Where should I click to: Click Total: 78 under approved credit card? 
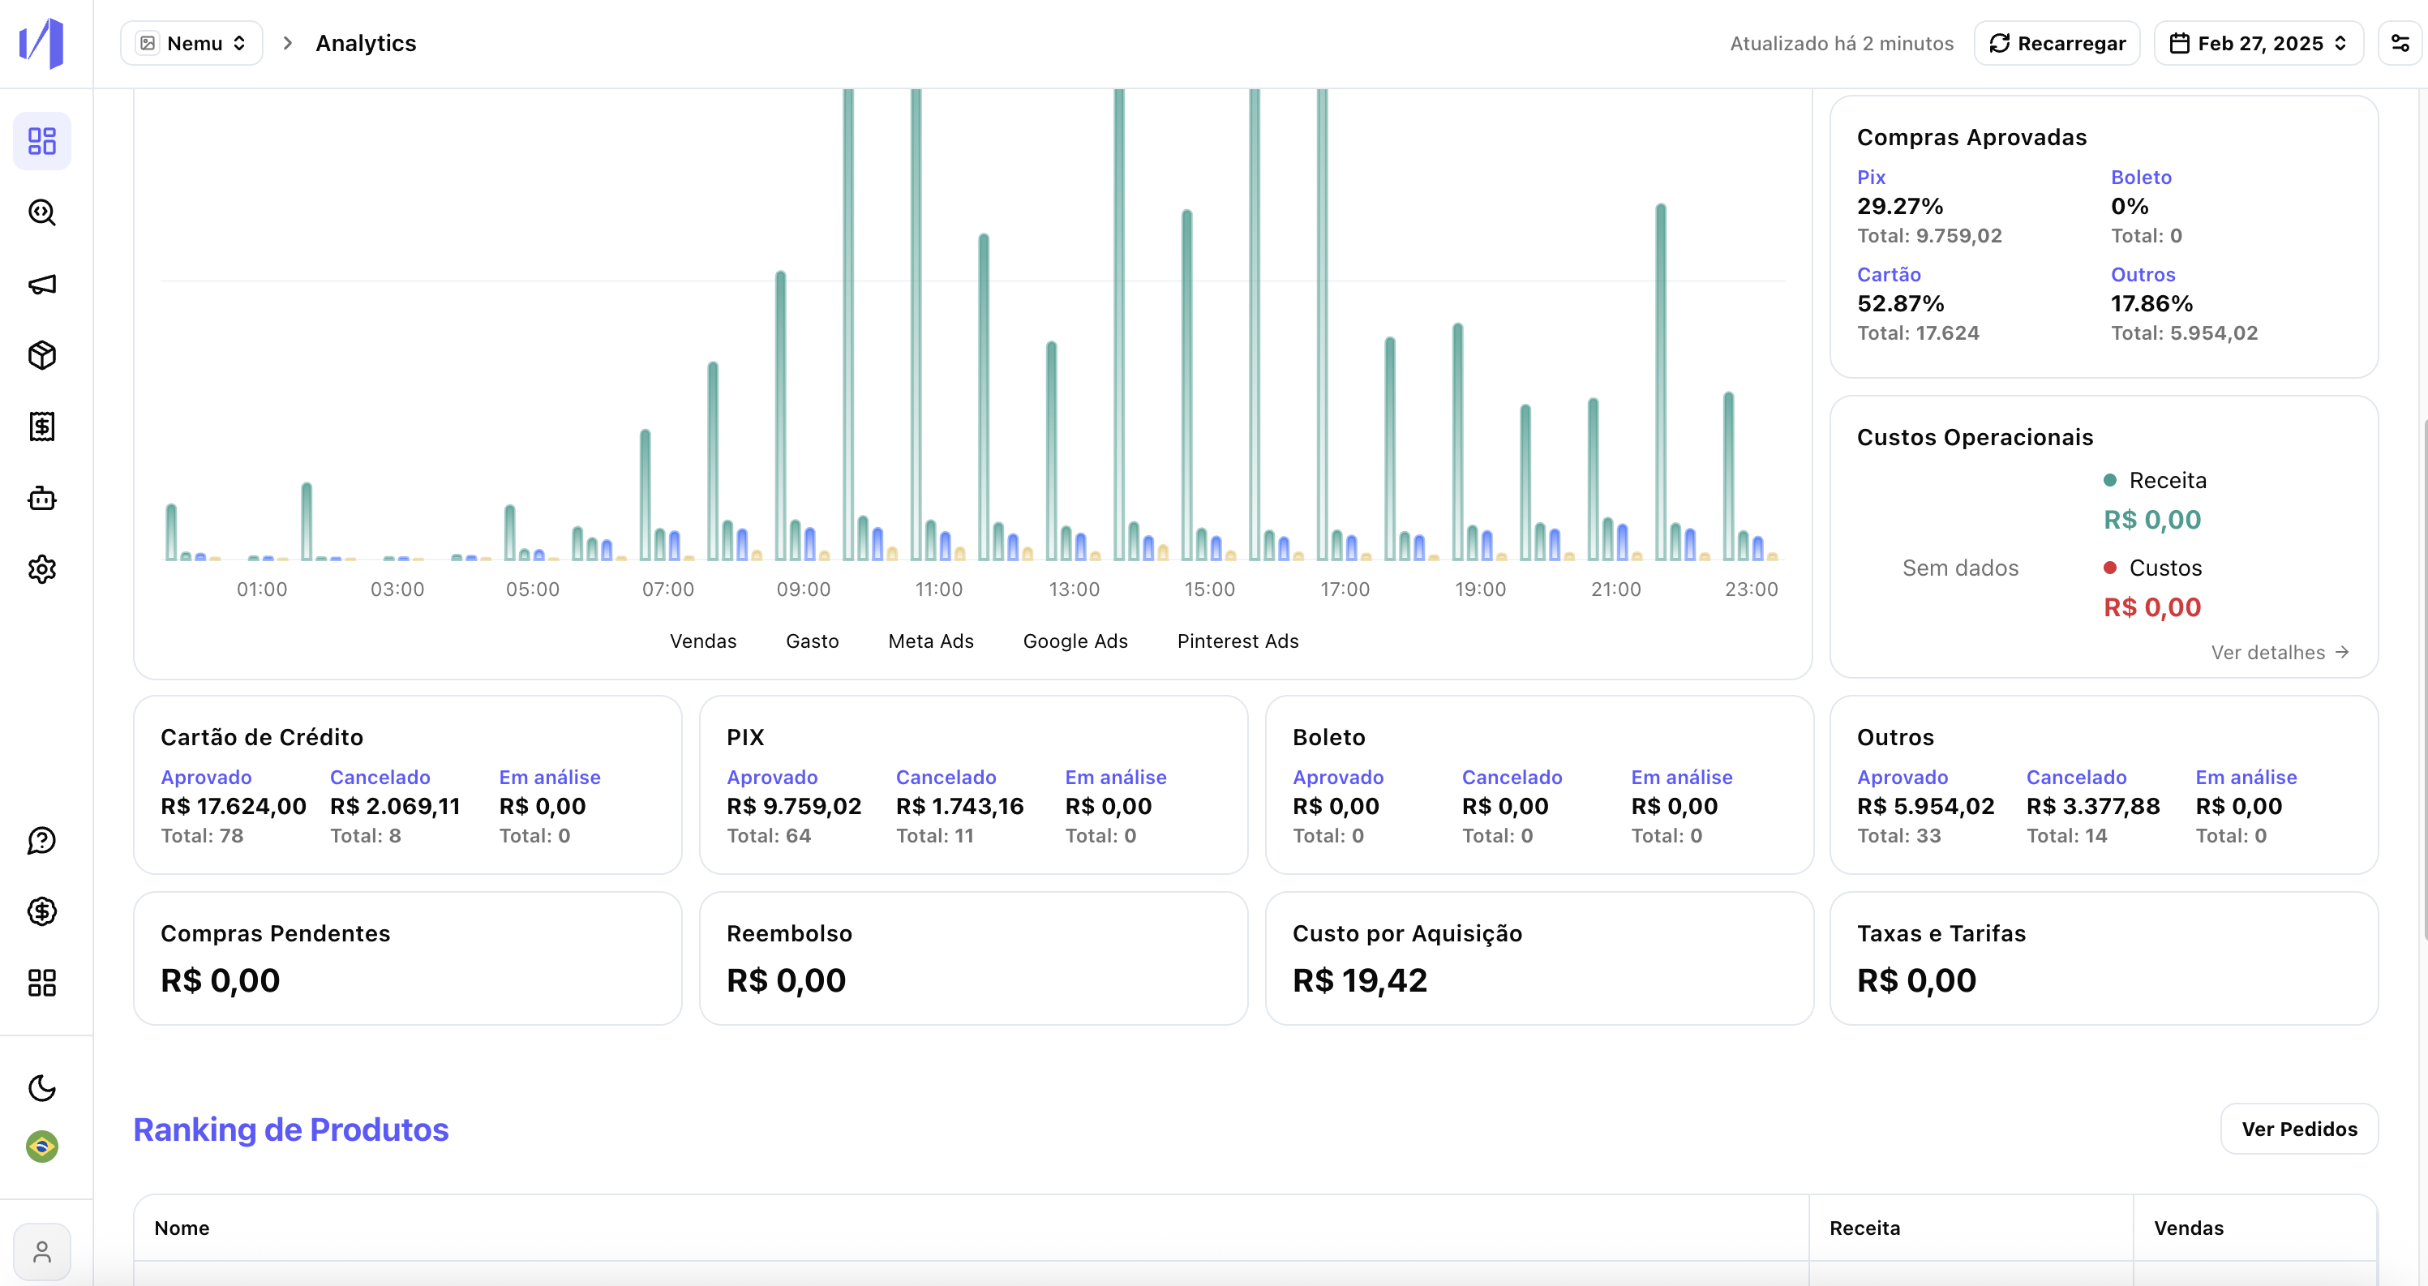coord(202,834)
